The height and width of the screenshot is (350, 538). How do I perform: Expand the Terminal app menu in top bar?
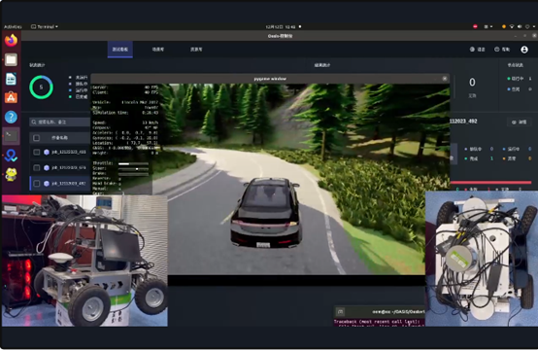[x=45, y=27]
